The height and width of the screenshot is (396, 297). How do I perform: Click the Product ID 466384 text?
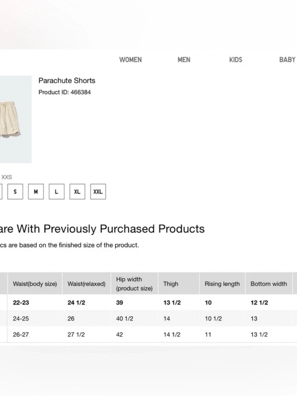tap(64, 92)
